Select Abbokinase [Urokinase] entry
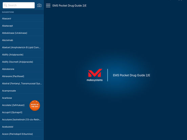 (22, 33)
